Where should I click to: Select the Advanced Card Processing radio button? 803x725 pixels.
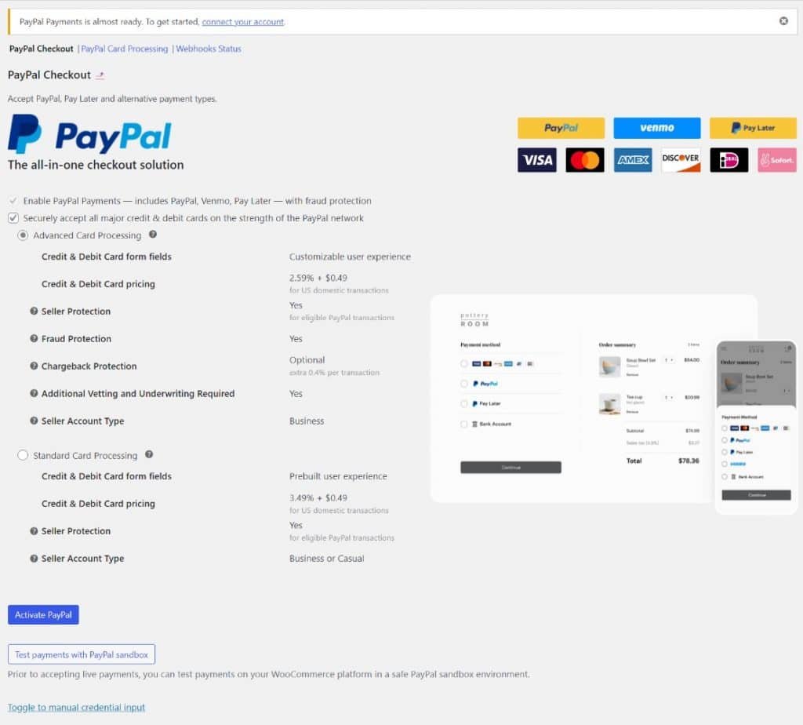point(23,235)
